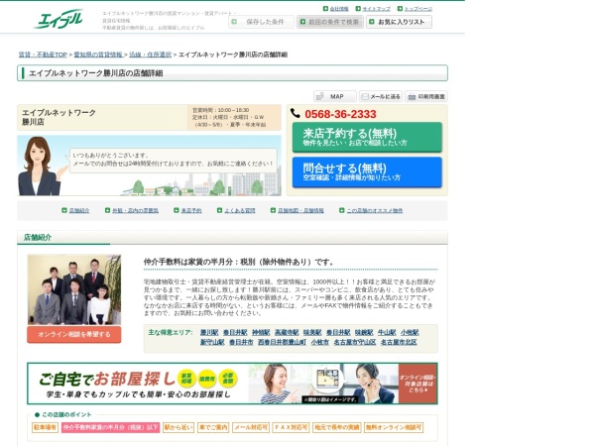Click the 車でご案内 feature tag
This screenshot has width=595, height=446.
pos(213,427)
